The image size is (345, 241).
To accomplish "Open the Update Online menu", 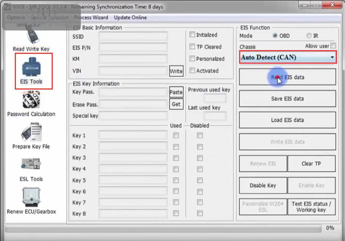I will coord(130,17).
